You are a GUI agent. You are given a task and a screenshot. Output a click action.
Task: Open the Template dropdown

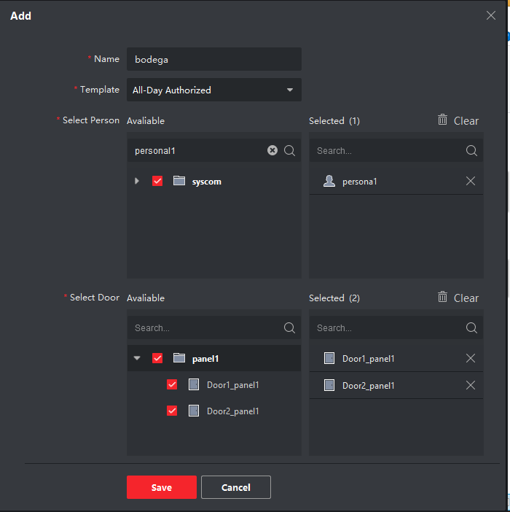click(214, 90)
